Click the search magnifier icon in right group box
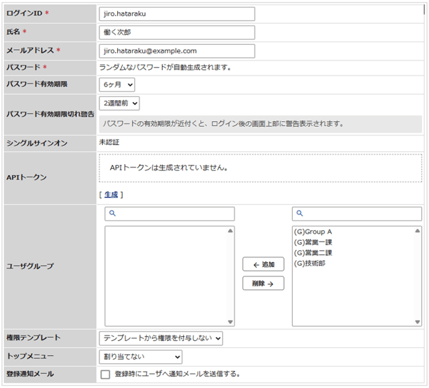 (x=300, y=213)
